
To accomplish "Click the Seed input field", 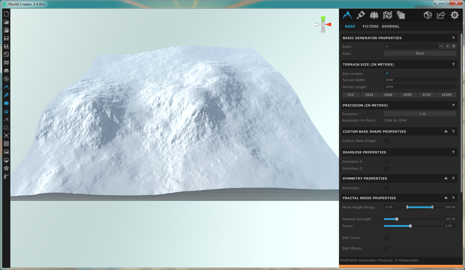I will (411, 46).
